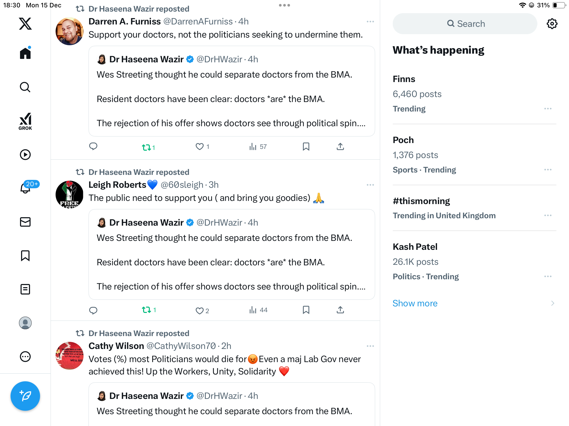Bookmark Leigh Roberts's post

coord(306,310)
